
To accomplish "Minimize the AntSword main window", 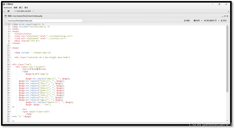I will (212, 4).
